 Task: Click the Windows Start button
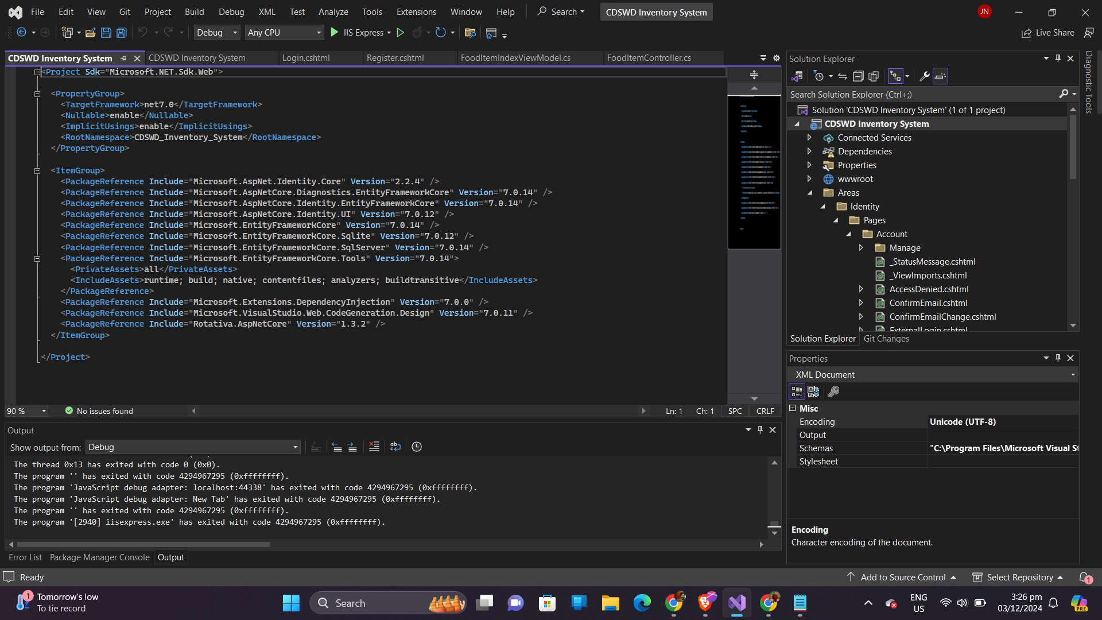click(x=291, y=603)
